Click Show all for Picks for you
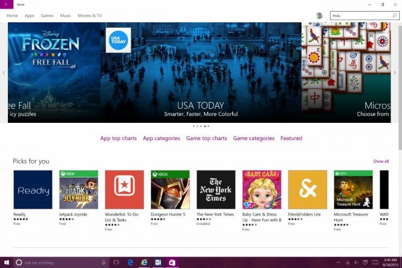 [x=381, y=161]
